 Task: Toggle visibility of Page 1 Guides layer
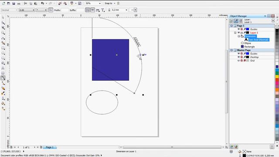click(x=238, y=29)
